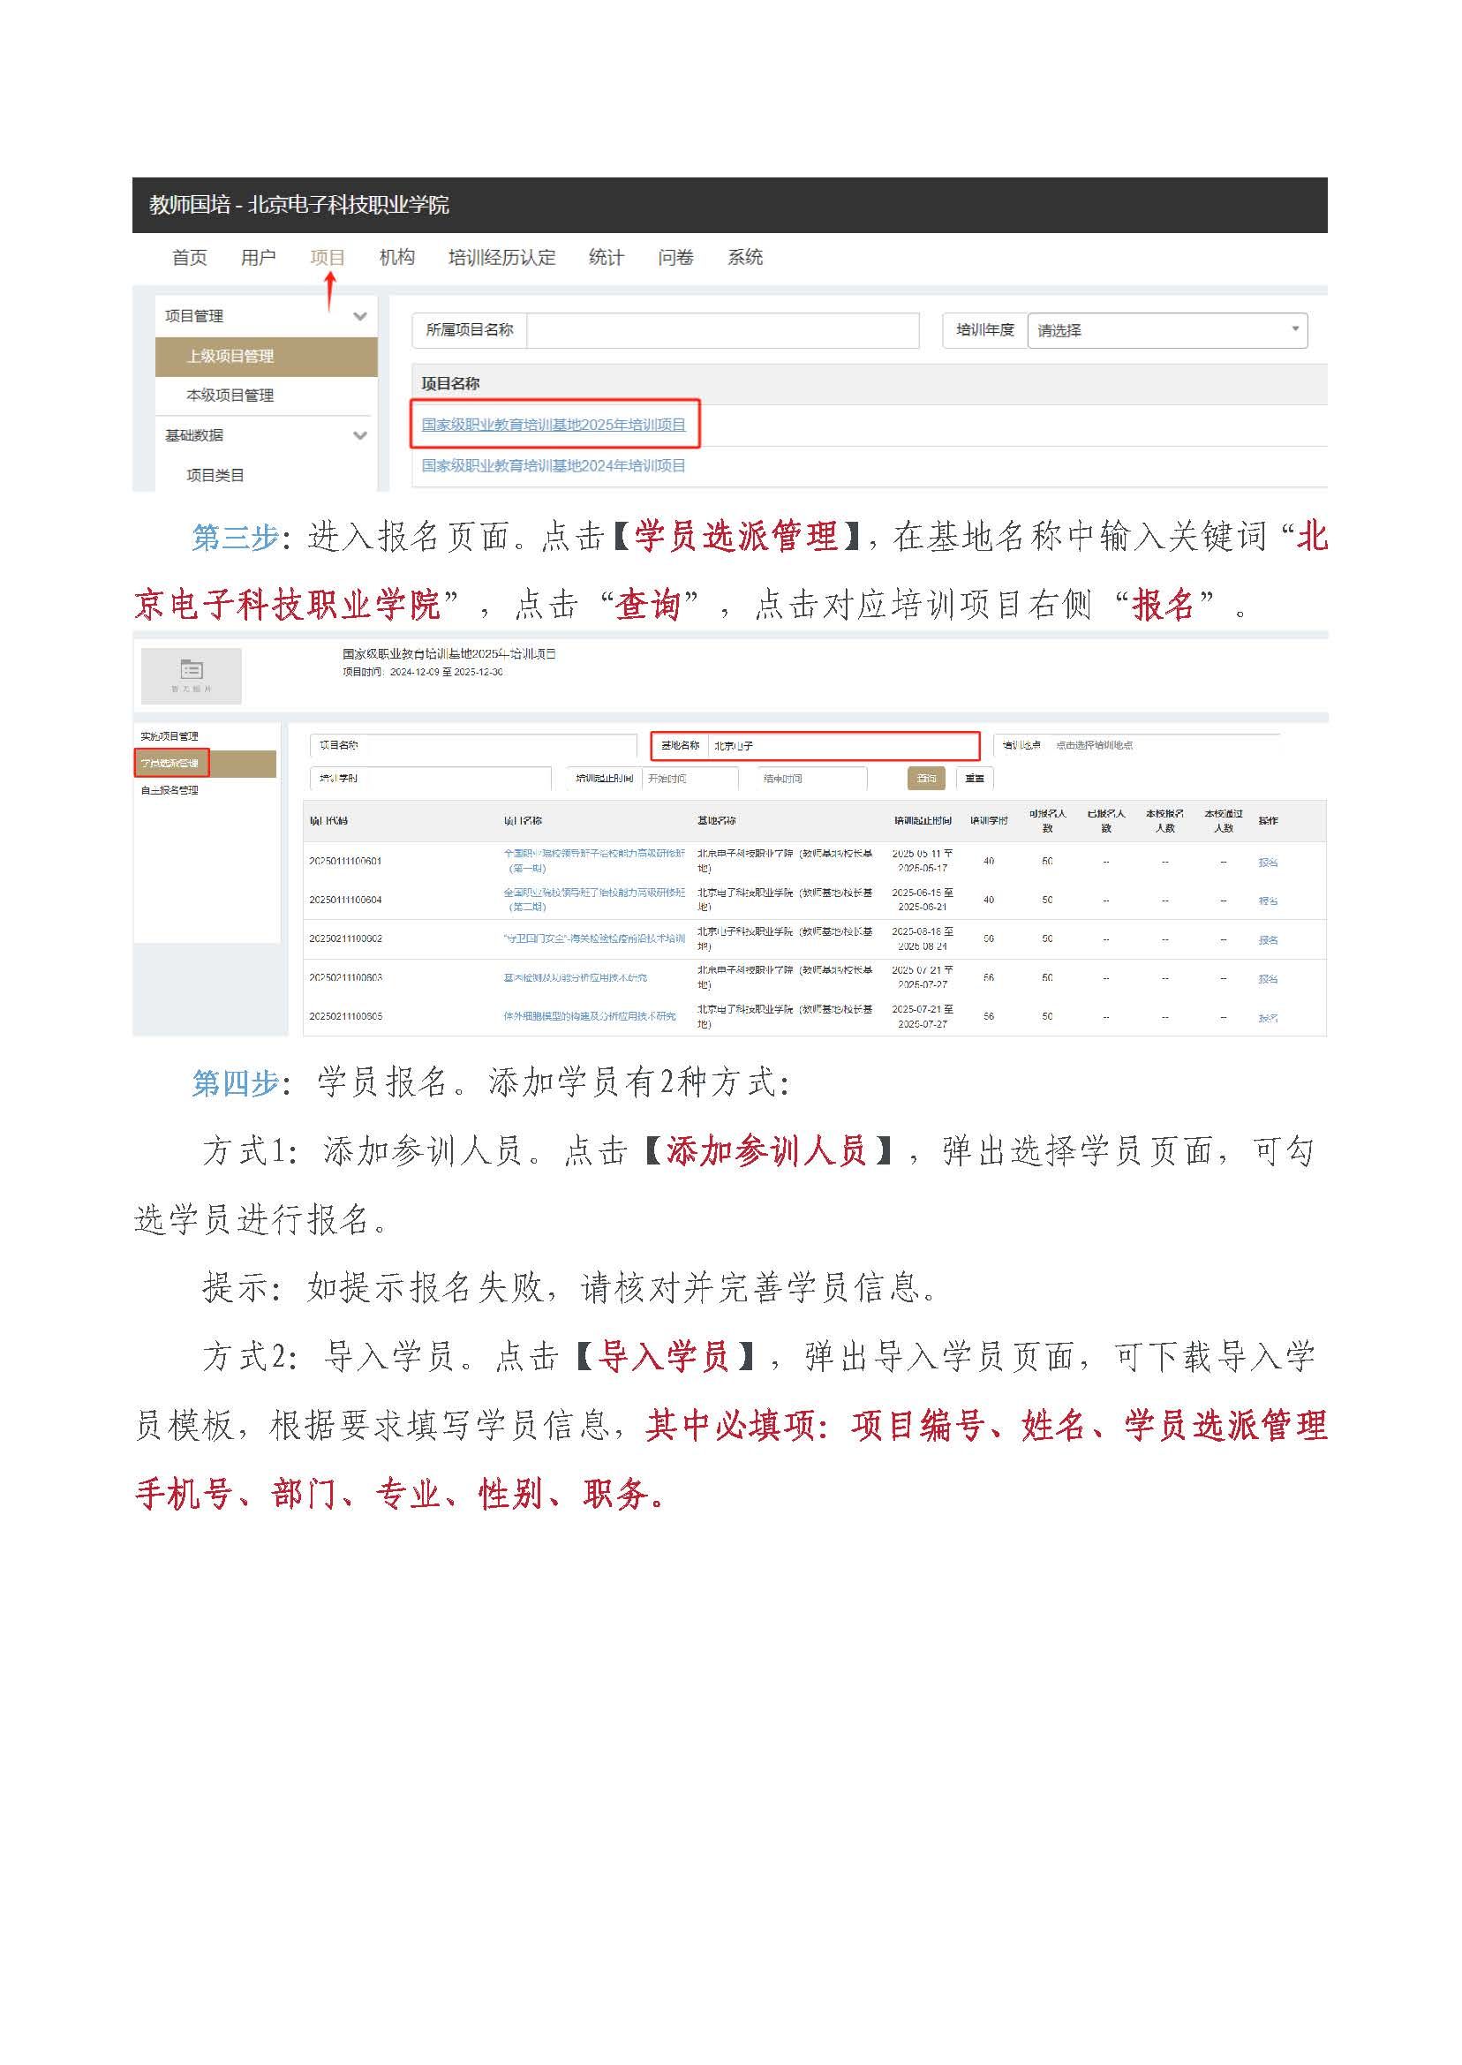The height and width of the screenshot is (2065, 1462).
Task: Open the 首页 menu item
Action: pos(189,258)
